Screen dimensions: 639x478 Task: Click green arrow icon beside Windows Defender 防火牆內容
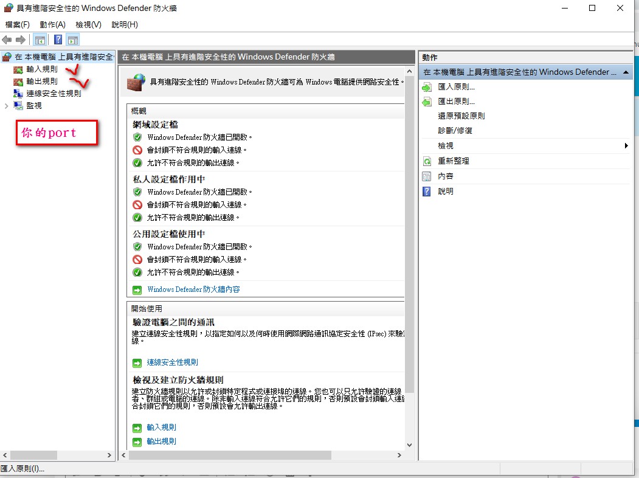tap(137, 289)
